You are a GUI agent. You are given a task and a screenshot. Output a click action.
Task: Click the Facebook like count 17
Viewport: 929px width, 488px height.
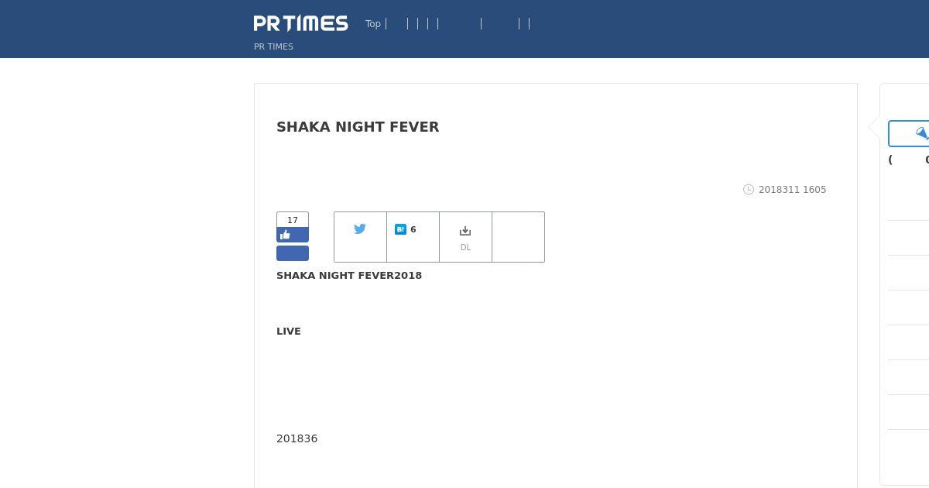[x=293, y=220]
